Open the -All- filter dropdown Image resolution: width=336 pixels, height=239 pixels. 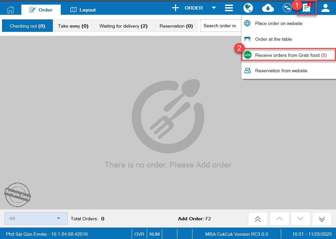coord(36,218)
